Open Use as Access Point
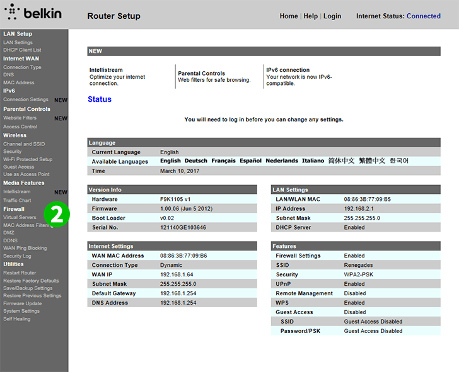The height and width of the screenshot is (372, 459). pos(26,174)
